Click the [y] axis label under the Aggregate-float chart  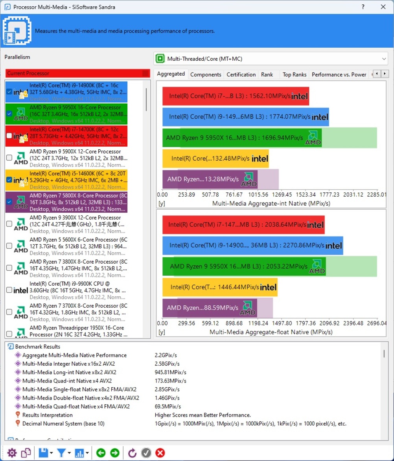(162, 332)
